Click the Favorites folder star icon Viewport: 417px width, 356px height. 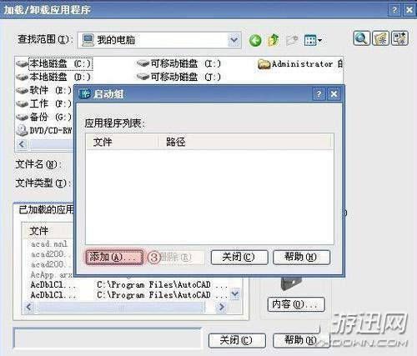pyautogui.click(x=380, y=38)
